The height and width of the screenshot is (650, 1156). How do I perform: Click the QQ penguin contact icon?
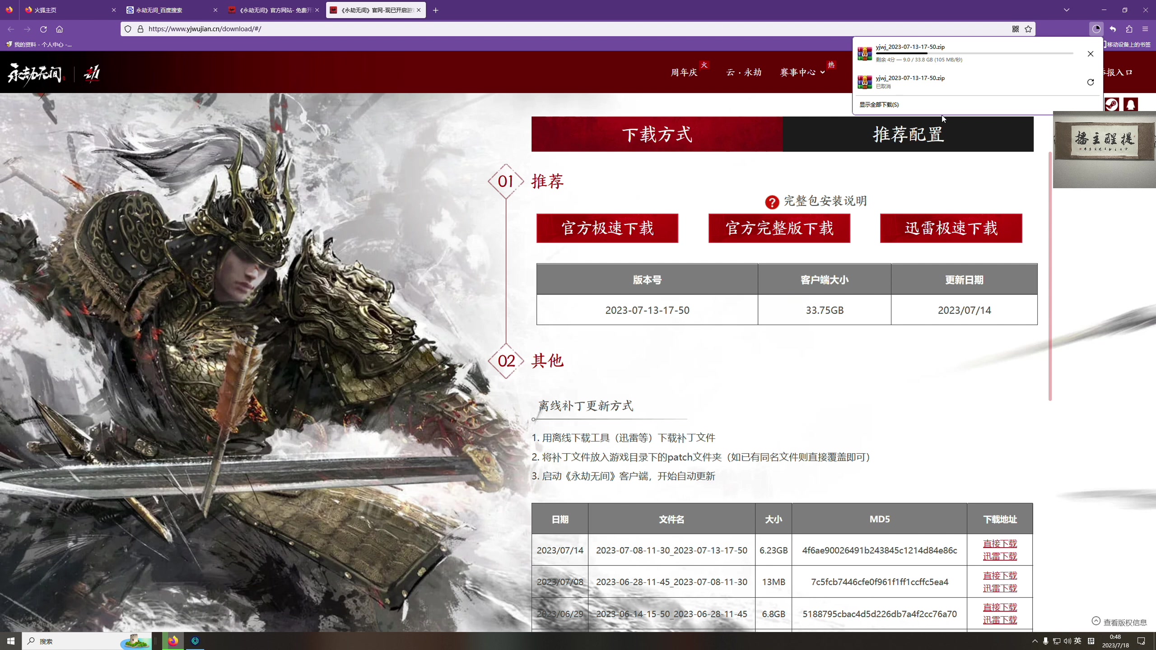(x=1130, y=104)
